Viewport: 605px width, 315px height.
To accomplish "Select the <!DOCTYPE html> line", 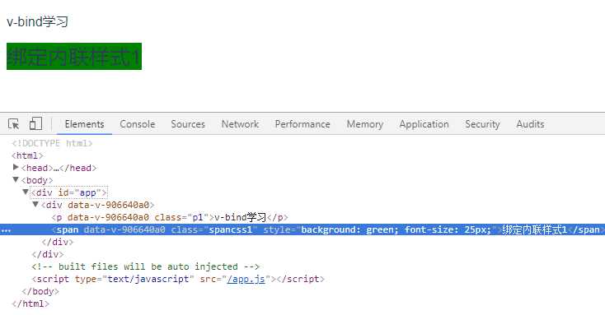I will pyautogui.click(x=52, y=143).
